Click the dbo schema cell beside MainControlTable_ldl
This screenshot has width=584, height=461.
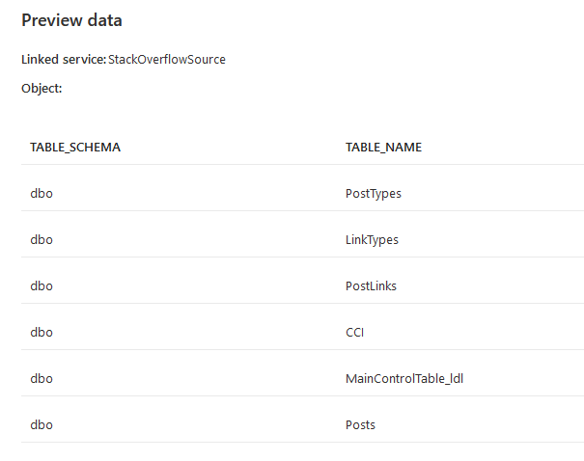(x=42, y=378)
